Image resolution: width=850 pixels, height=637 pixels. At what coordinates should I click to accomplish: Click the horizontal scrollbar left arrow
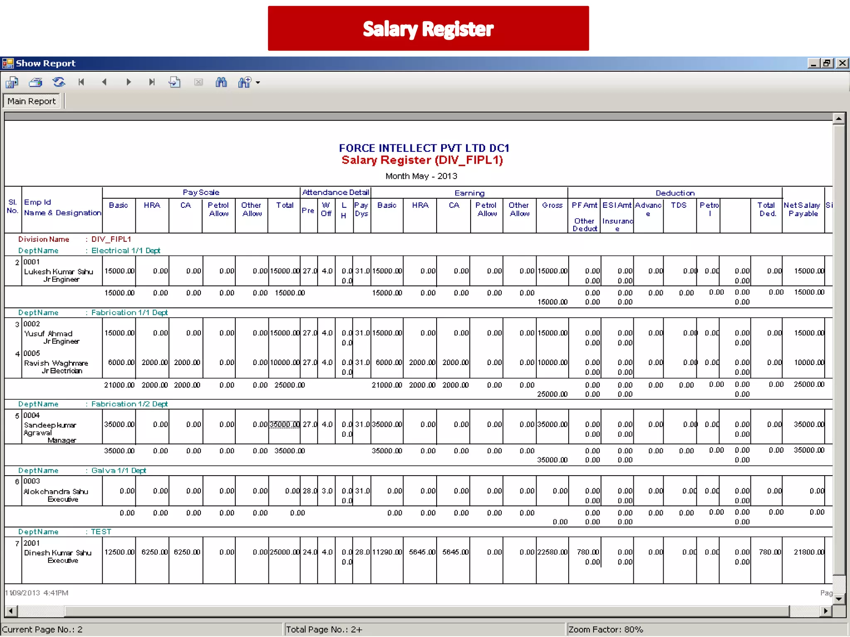pos(10,611)
